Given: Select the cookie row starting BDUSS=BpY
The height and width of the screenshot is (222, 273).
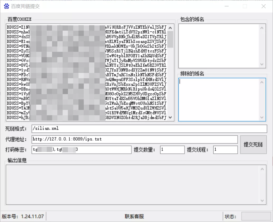Looking at the screenshot, I should (x=87, y=103).
